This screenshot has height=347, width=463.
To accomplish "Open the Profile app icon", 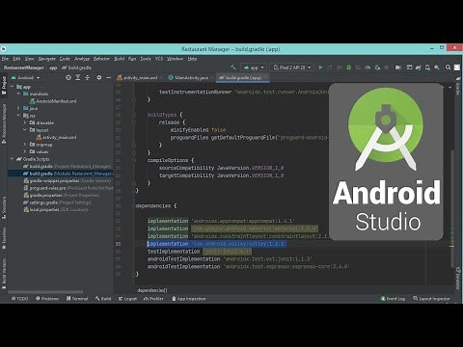I will coord(368,67).
